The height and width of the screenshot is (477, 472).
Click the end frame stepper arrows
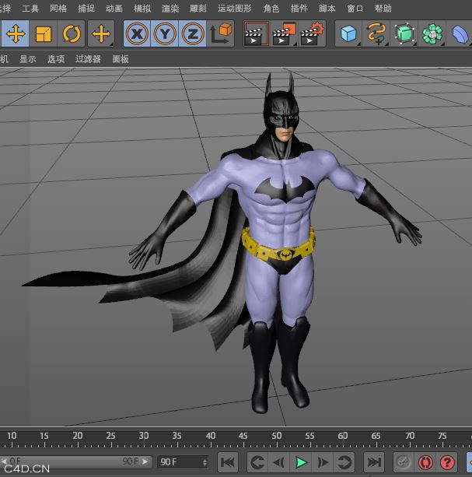point(205,462)
